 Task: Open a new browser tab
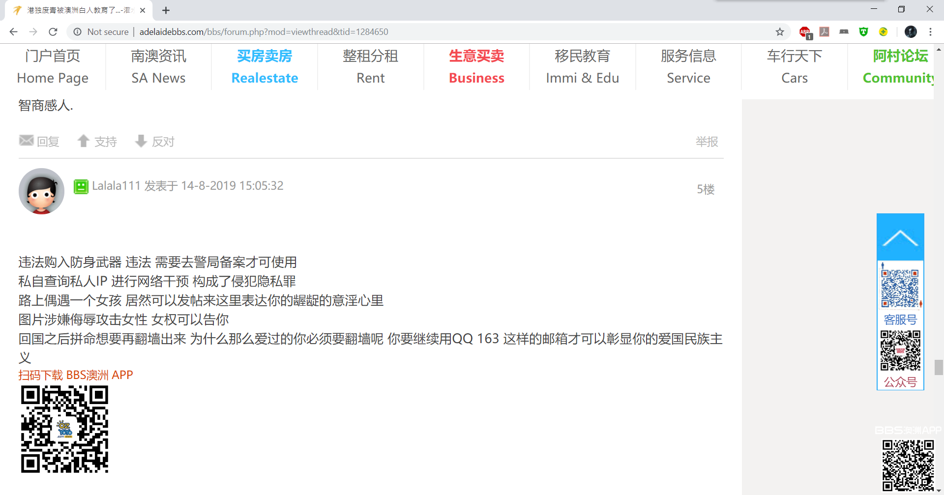(x=166, y=10)
